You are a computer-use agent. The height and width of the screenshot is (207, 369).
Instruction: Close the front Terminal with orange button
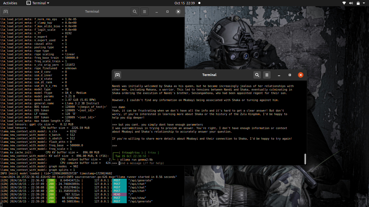coord(301,75)
